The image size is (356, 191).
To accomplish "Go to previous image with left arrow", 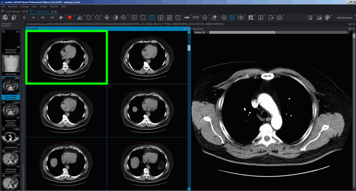I will point(25,17).
